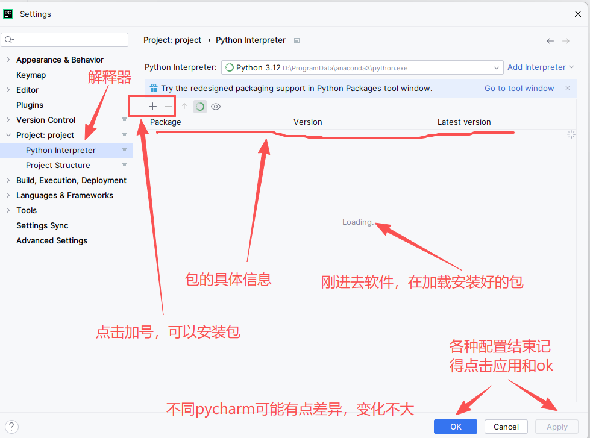
Task: Toggle the Conda package manager icon
Action: coord(200,107)
